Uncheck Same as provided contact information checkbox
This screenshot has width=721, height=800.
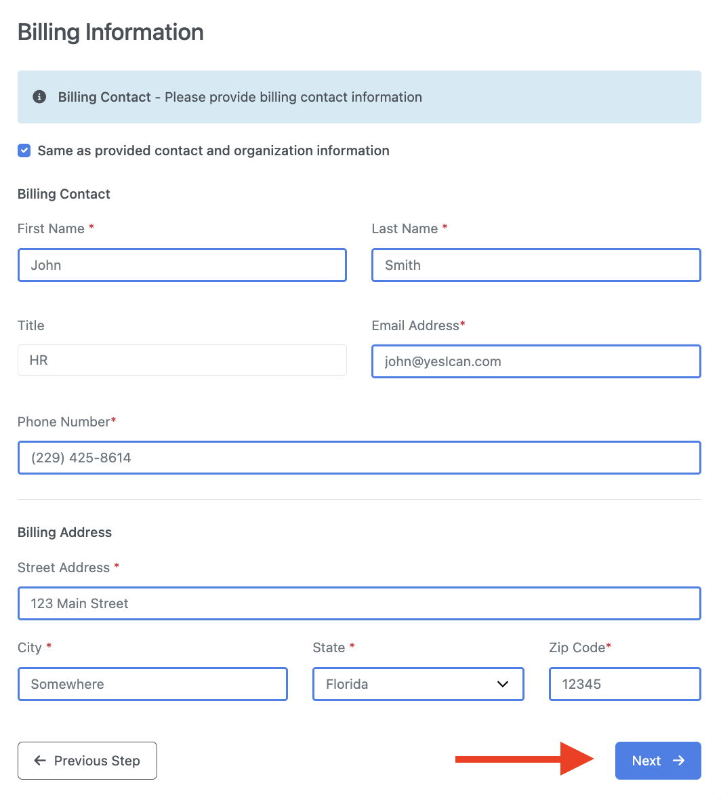(24, 151)
